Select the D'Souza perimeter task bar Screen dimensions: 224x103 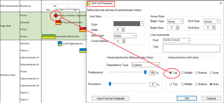[x=58, y=23]
